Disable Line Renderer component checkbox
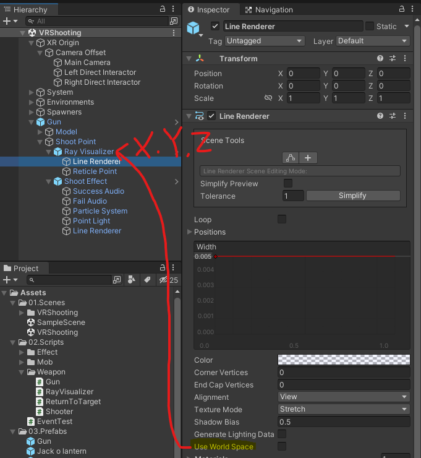Screen dimensions: 421x458 211,116
